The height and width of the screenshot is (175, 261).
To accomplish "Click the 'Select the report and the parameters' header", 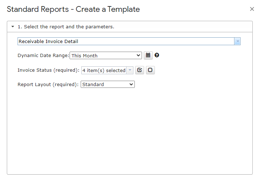I will [66, 27].
